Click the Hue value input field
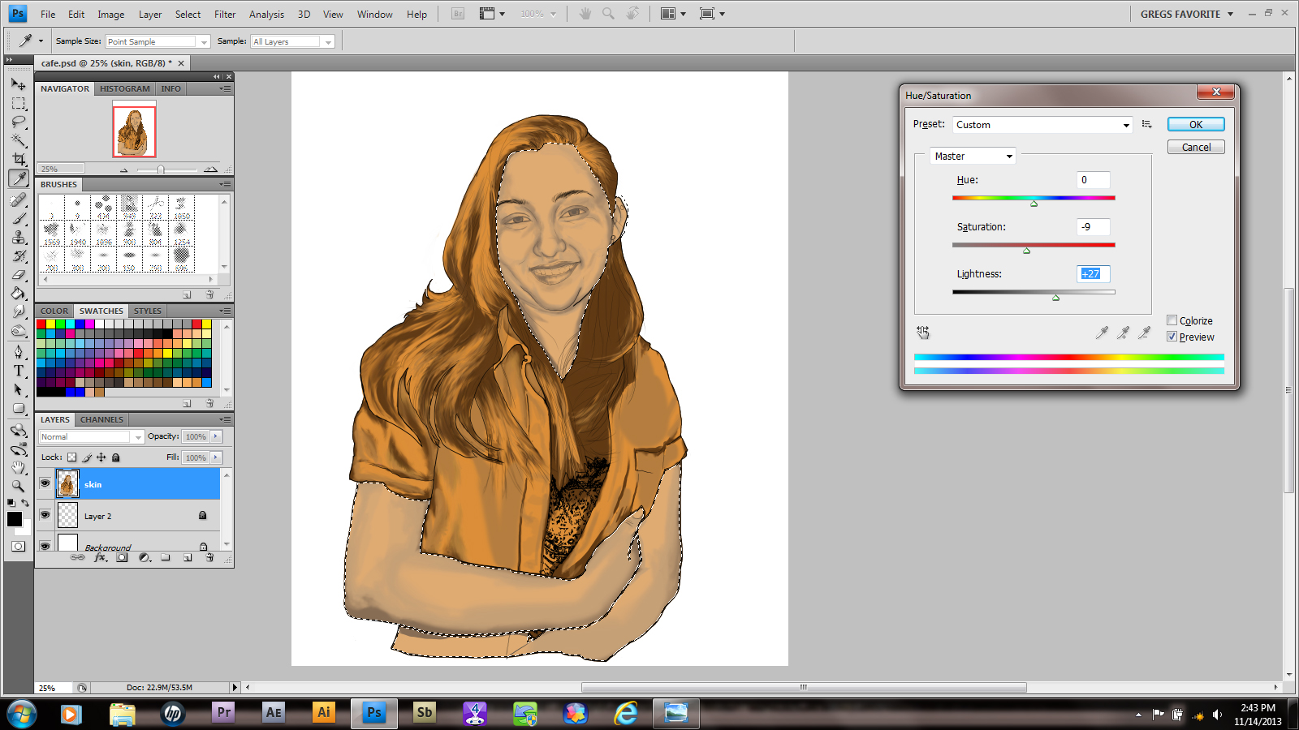Screen dimensions: 1299x730 click(x=1093, y=180)
